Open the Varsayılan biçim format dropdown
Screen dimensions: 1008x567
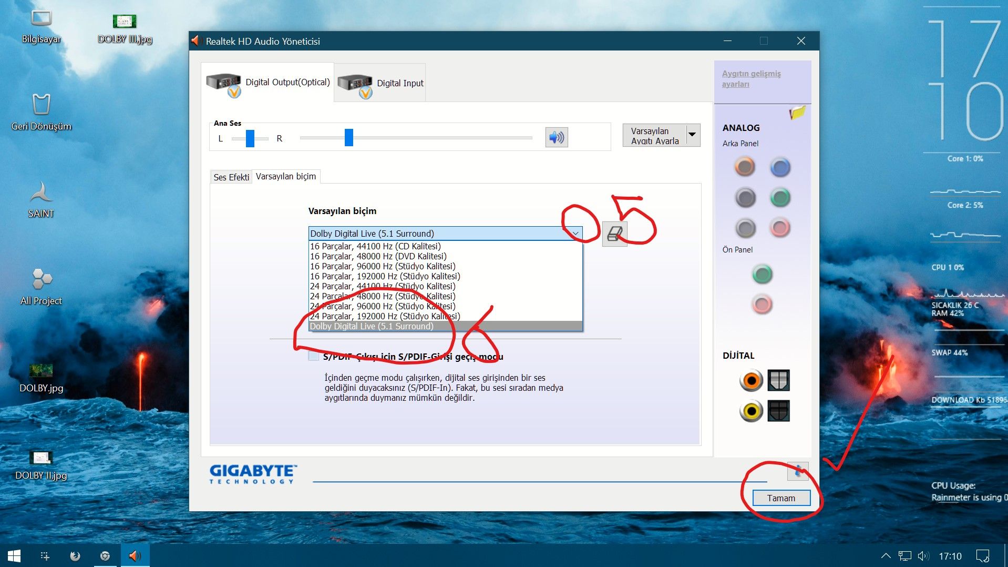click(x=445, y=234)
